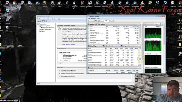The height and width of the screenshot is (102, 182).
Task: Click the Open Resource Monitor link
Action: [x=69, y=44]
